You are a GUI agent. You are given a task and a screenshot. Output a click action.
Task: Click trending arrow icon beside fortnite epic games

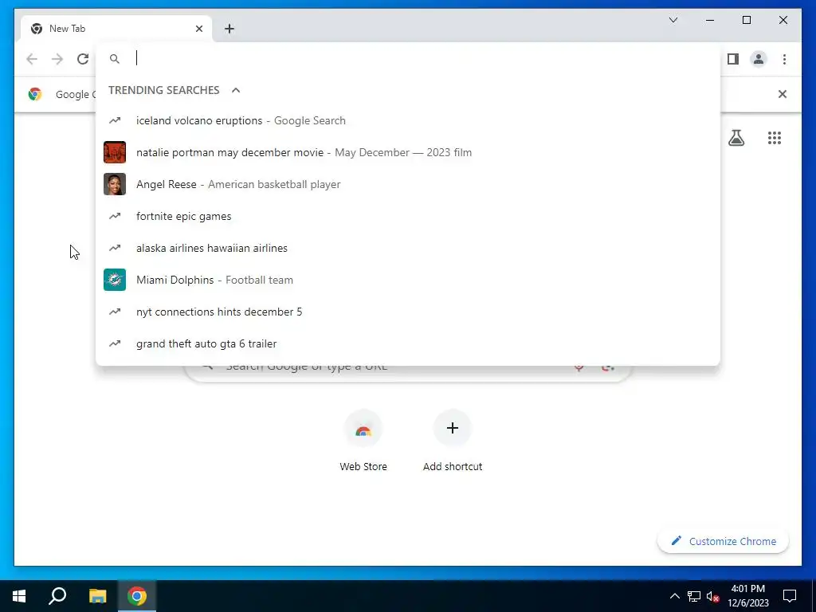[x=115, y=216]
